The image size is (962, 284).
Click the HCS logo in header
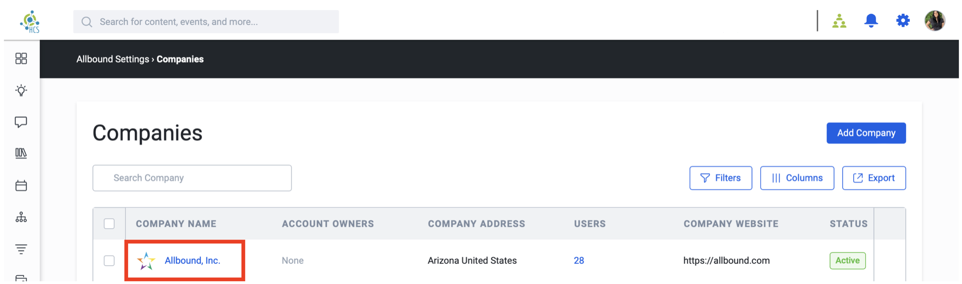(30, 22)
